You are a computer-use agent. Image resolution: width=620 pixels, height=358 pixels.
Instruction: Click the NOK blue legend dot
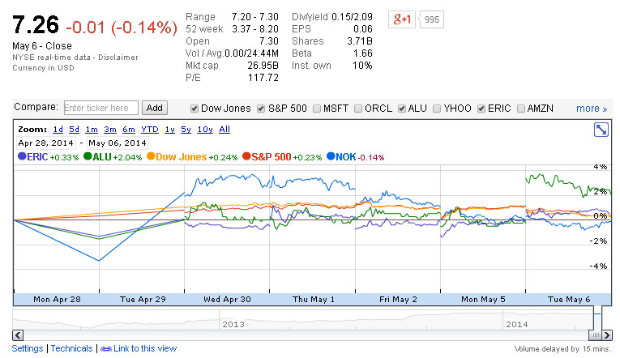[x=331, y=156]
